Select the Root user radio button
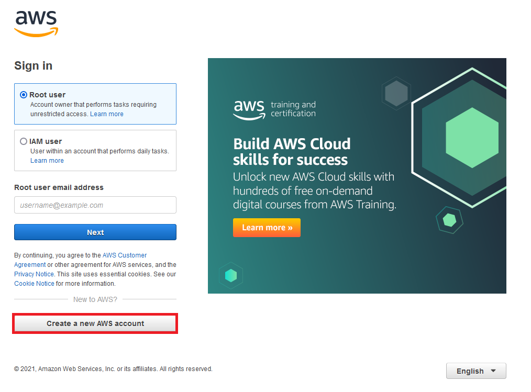The width and height of the screenshot is (531, 392). [23, 94]
